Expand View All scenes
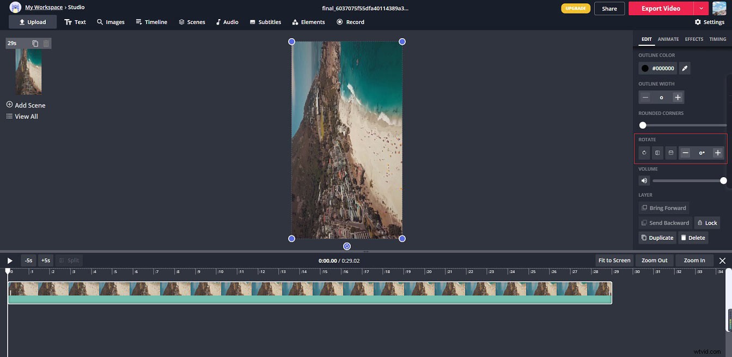The height and width of the screenshot is (357, 732). [22, 116]
